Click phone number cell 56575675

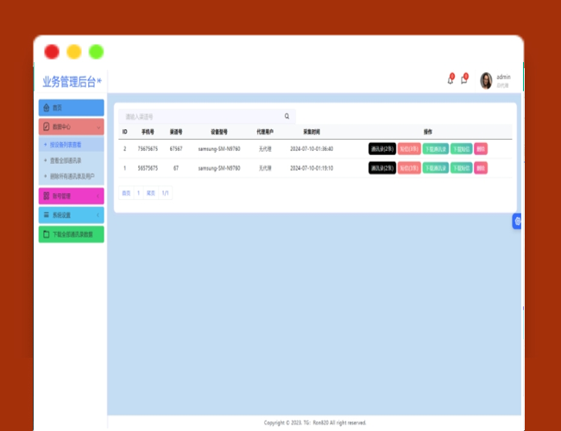[x=148, y=168]
